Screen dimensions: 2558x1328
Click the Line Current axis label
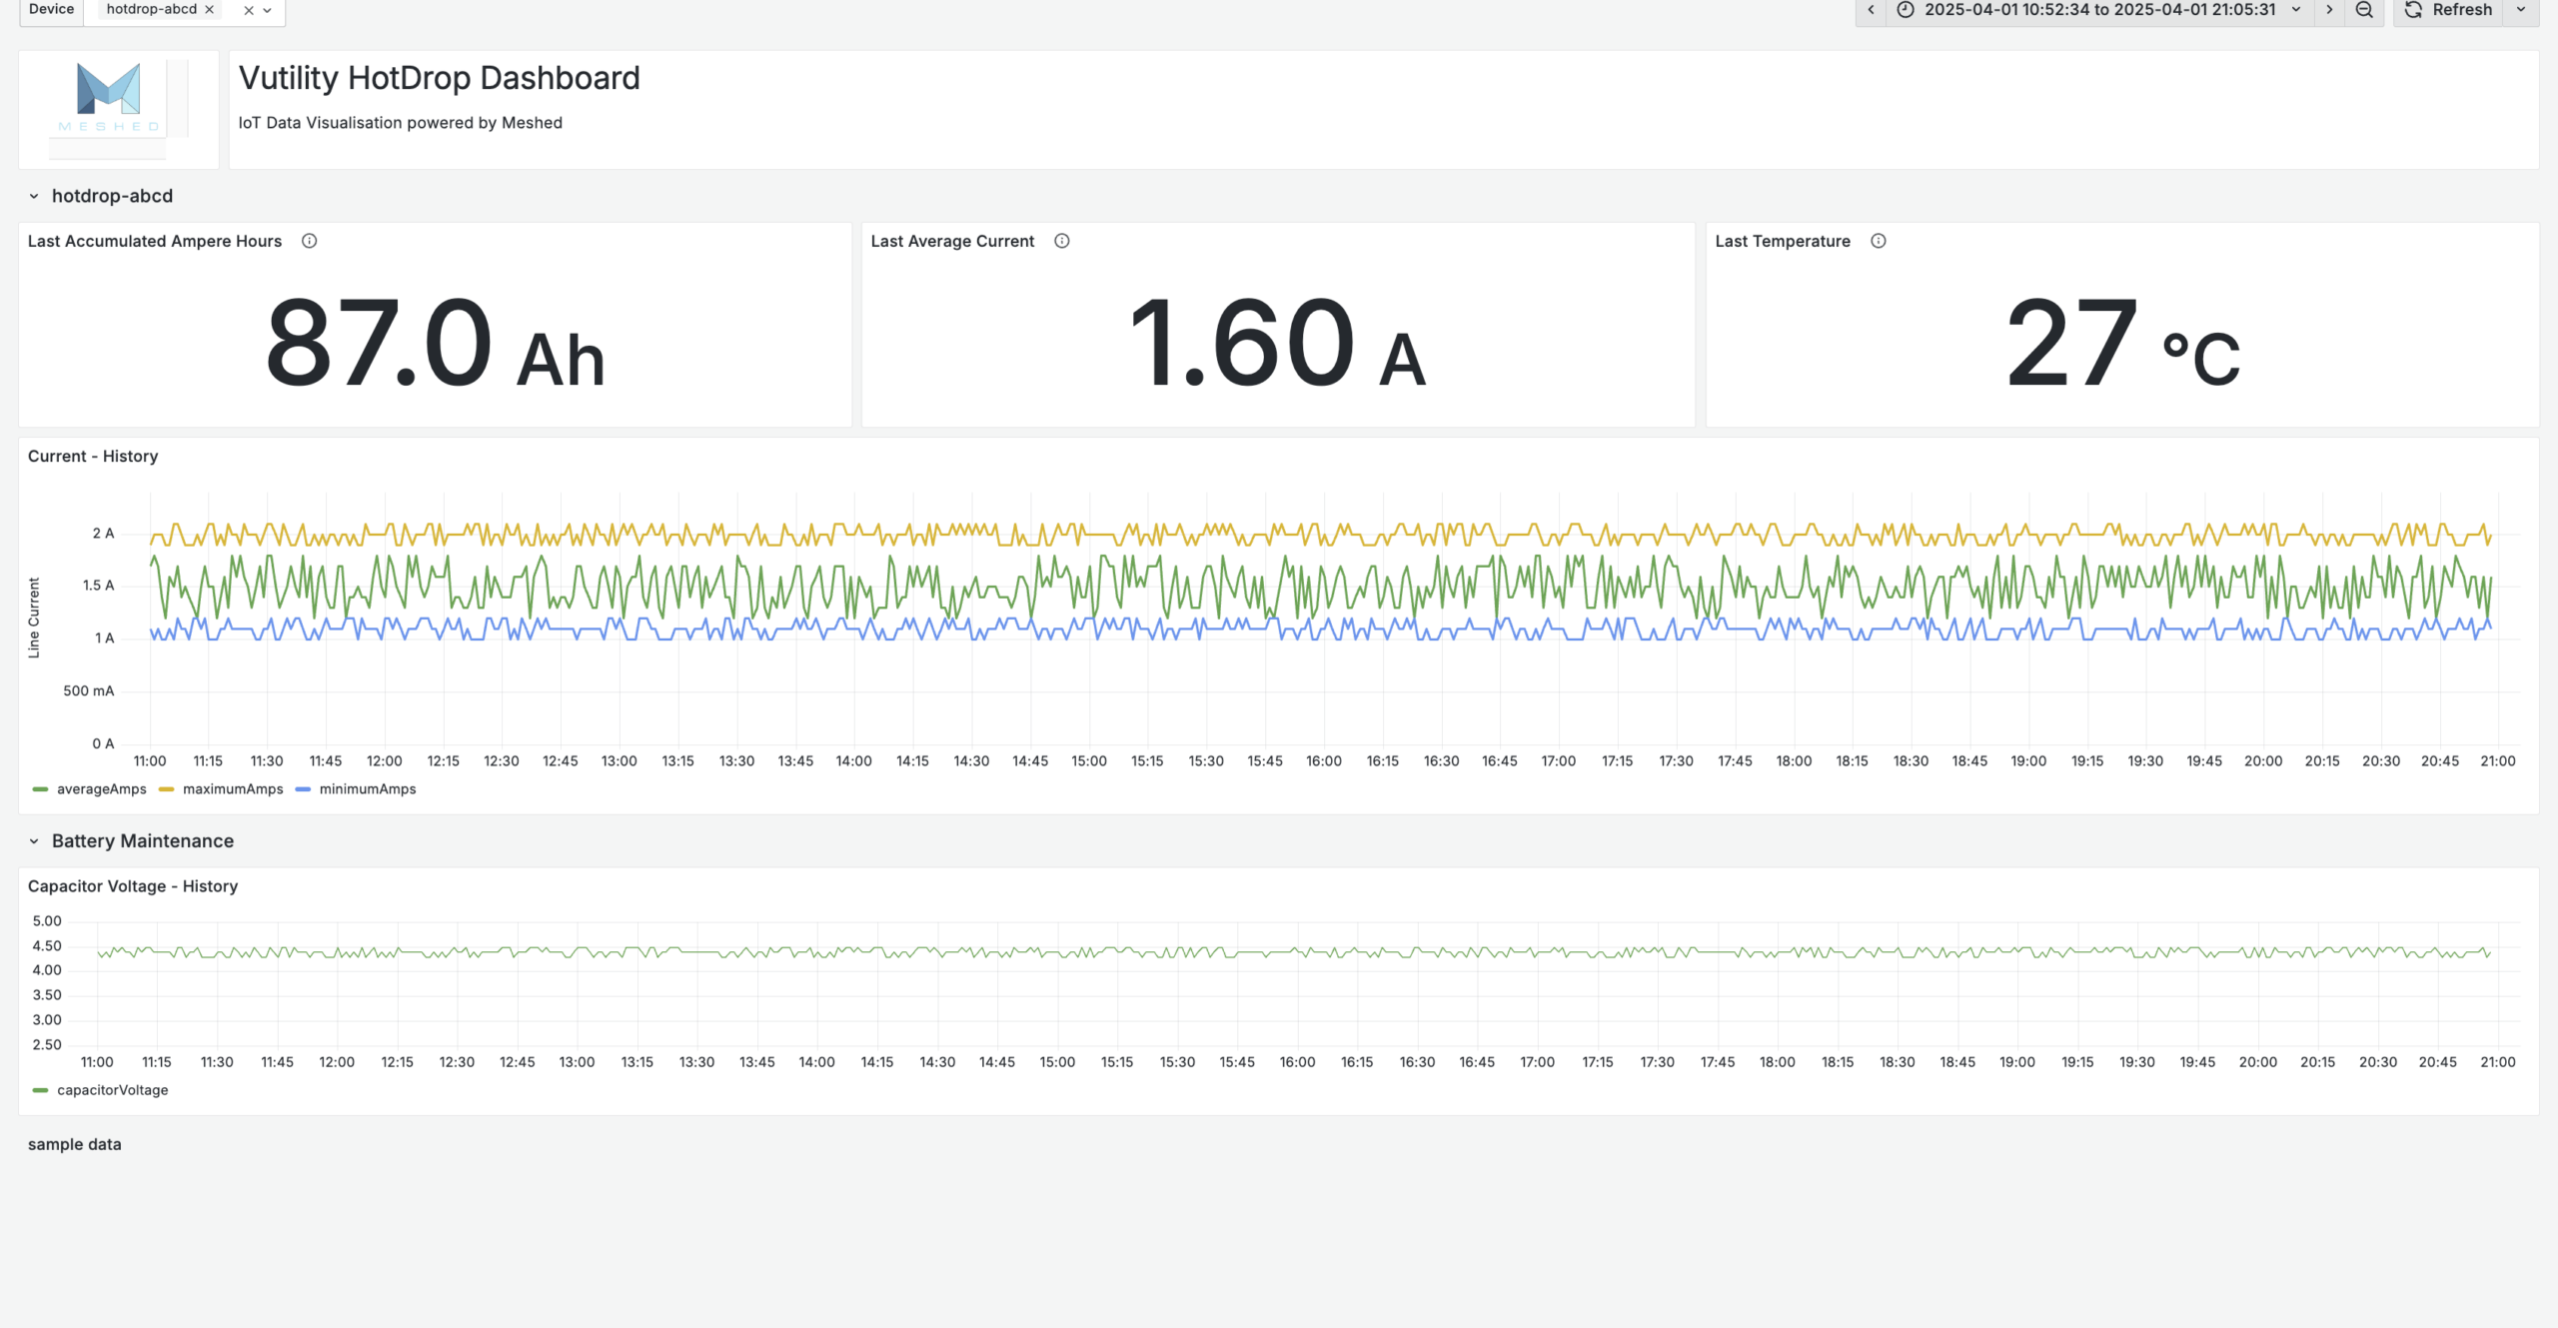coord(34,618)
